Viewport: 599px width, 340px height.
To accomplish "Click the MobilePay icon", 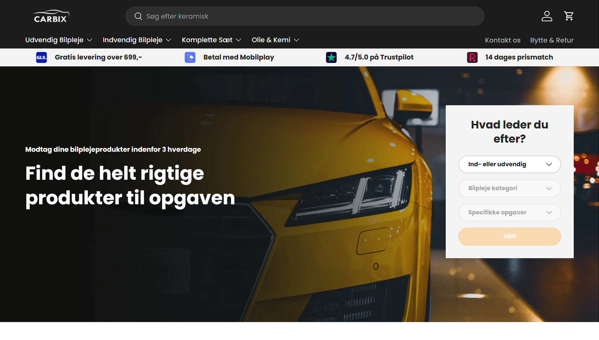I will [190, 57].
